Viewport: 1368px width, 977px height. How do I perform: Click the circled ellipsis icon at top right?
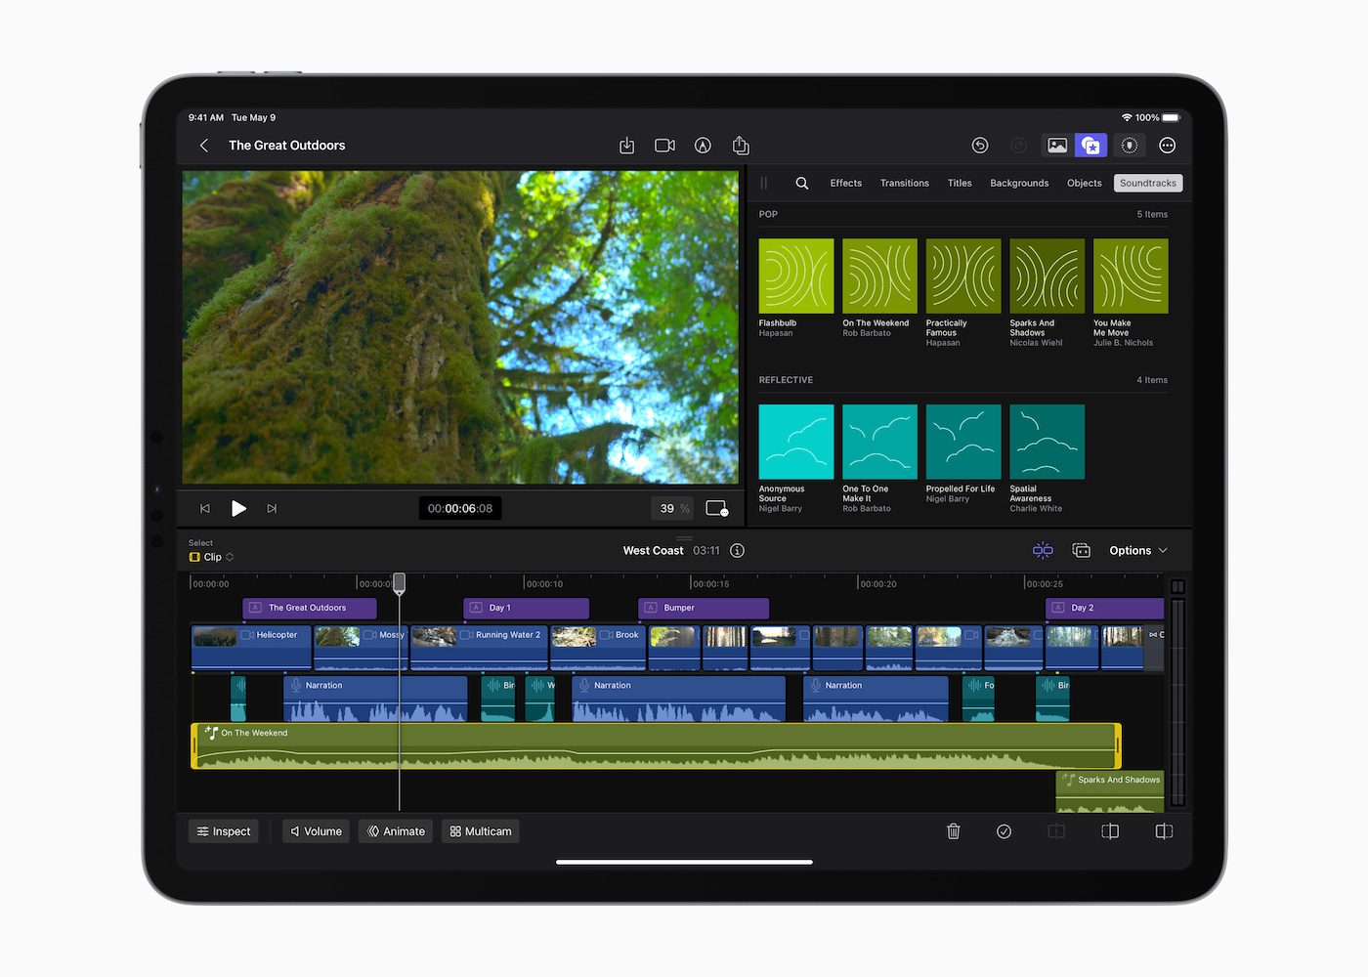(x=1167, y=145)
